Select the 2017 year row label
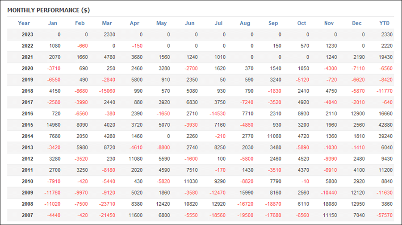Screen dimensions: 402x225 point(27,102)
